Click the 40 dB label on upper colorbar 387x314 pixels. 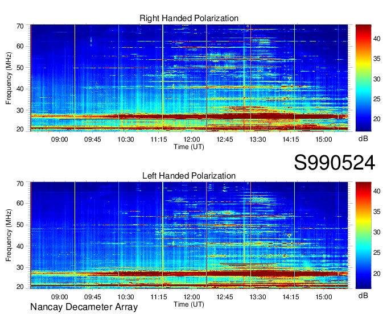(377, 39)
